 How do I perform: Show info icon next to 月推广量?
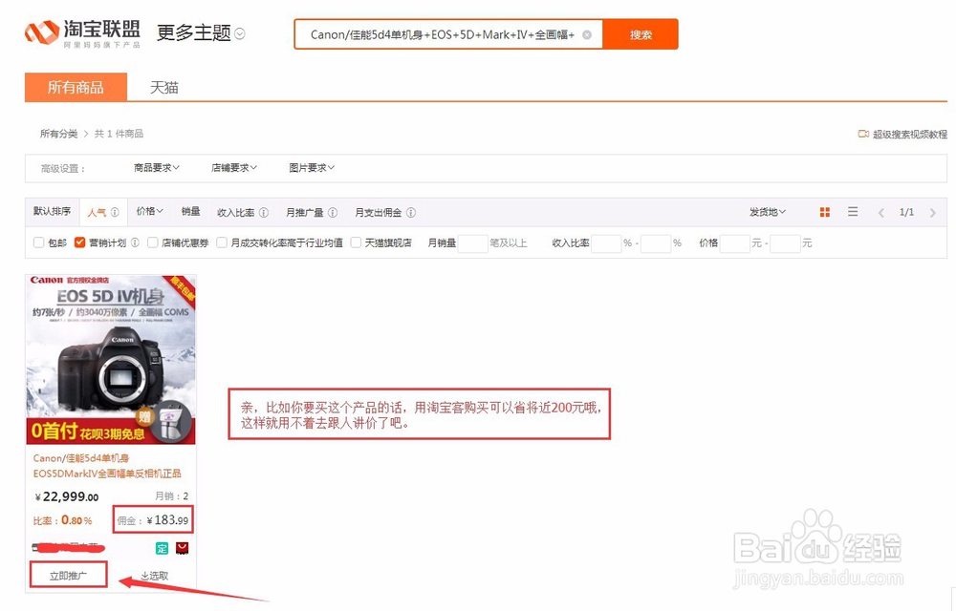(x=333, y=212)
